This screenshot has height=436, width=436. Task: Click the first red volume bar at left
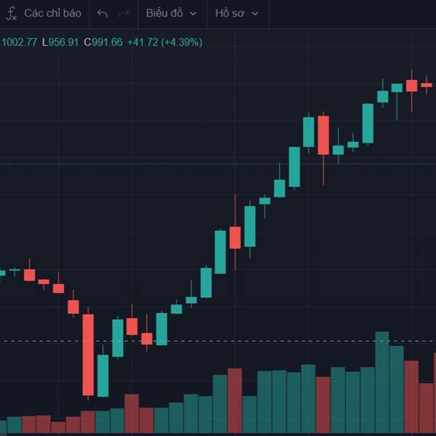click(29, 424)
